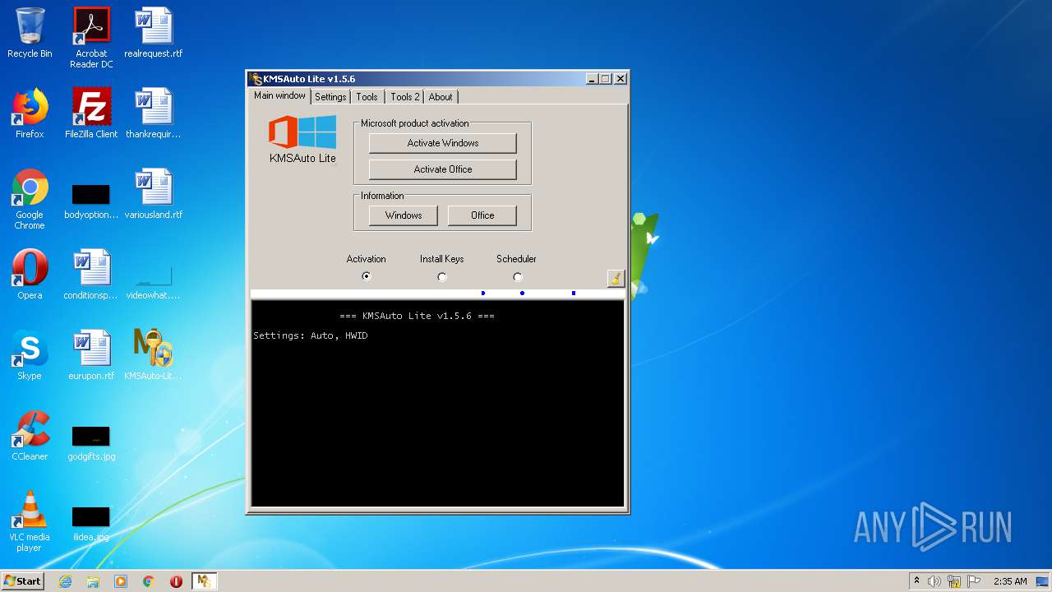The image size is (1052, 592).
Task: Show hidden tray icons arrow
Action: click(916, 581)
